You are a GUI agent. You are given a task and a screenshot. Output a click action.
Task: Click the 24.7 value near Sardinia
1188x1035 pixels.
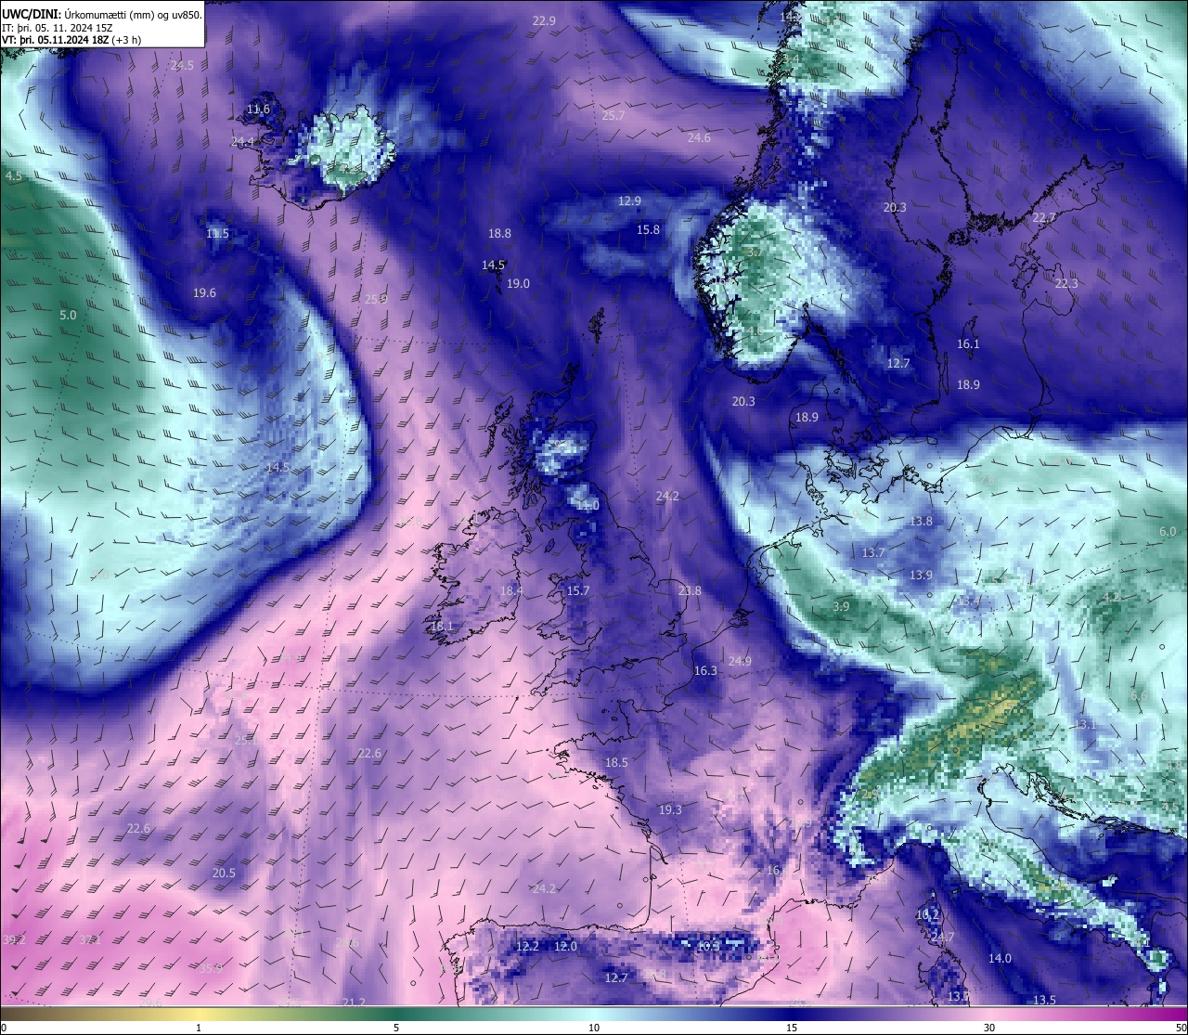pyautogui.click(x=942, y=938)
